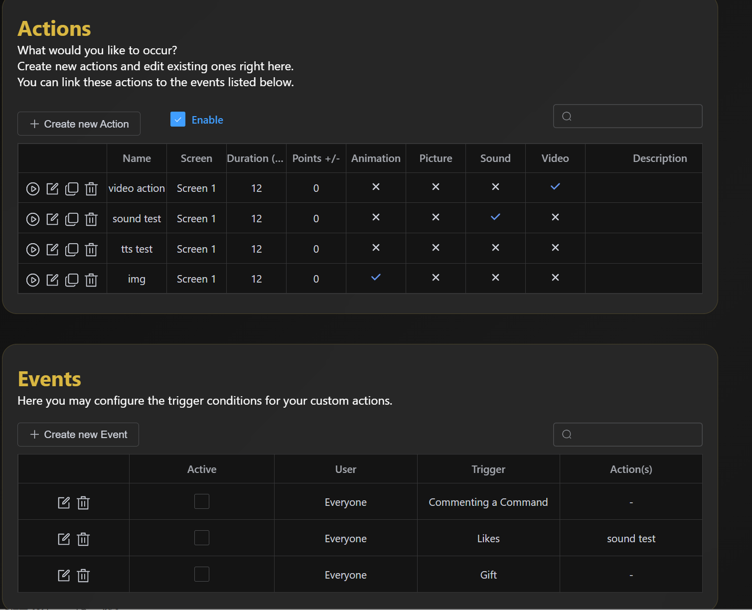Click Create new Event button
The width and height of the screenshot is (752, 610).
click(78, 435)
